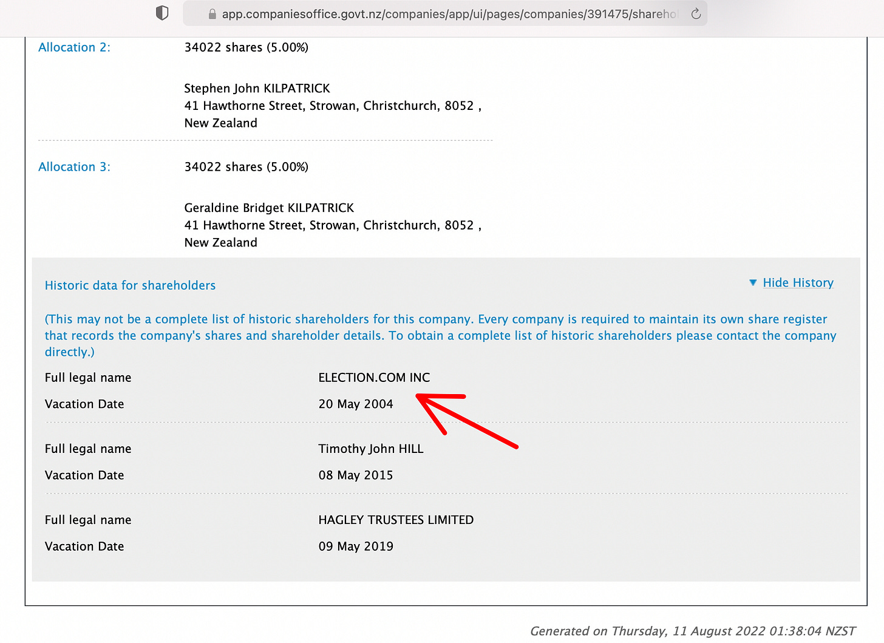
Task: Click the Geraldine Kilpatrick Hawthorne Street address
Action: tap(333, 234)
